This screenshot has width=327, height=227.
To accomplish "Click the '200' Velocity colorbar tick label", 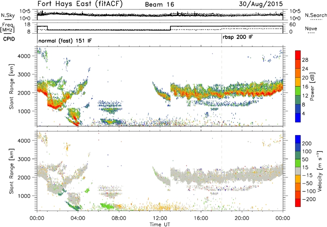I will pyautogui.click(x=307, y=143).
